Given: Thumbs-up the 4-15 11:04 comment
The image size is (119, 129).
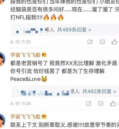Looking at the screenshot, I should [x=113, y=103].
